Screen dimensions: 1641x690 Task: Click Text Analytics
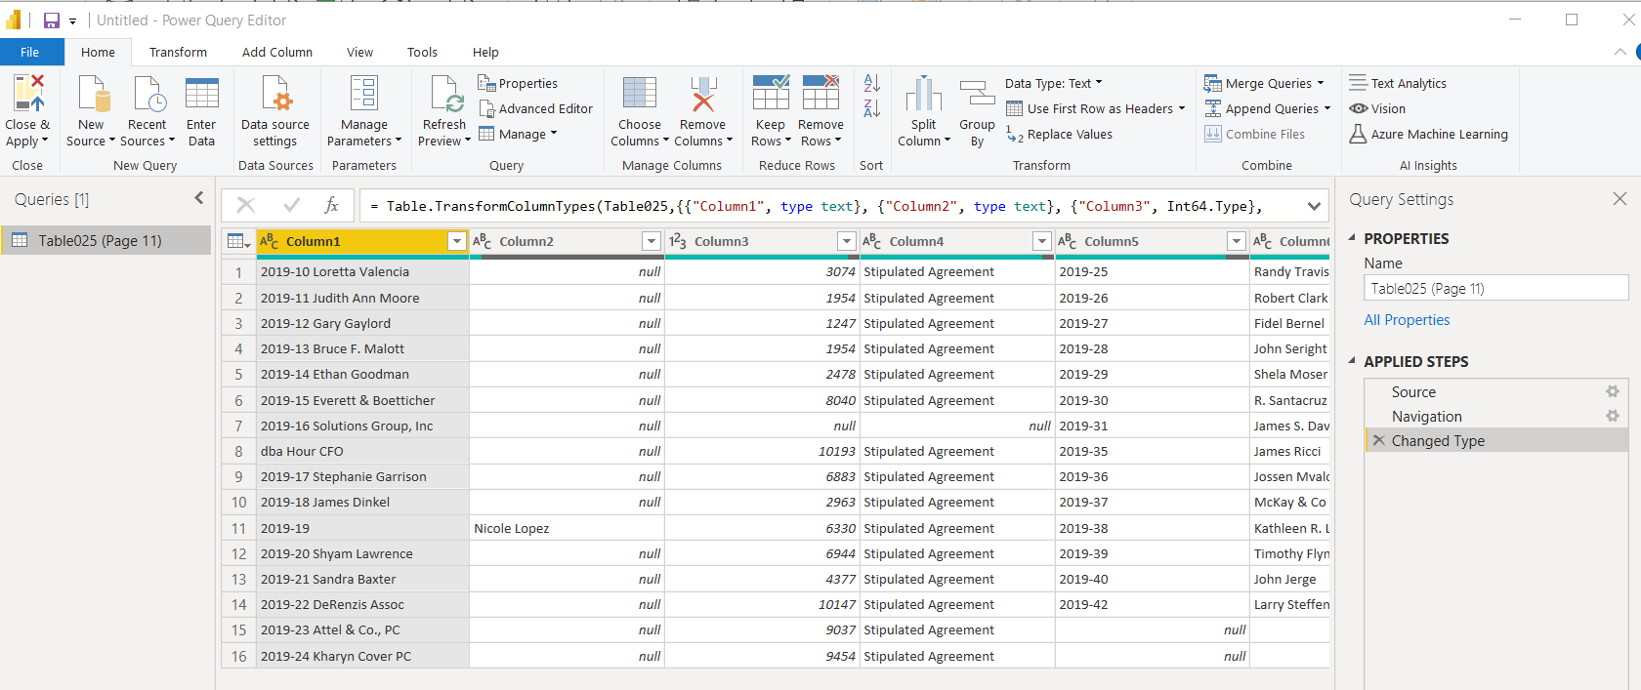tap(1398, 83)
